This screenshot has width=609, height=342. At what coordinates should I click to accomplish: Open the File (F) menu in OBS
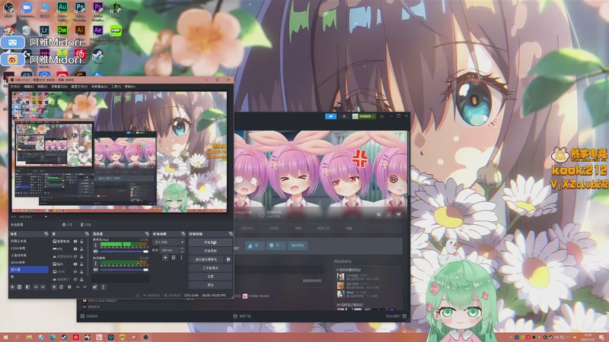coord(15,87)
